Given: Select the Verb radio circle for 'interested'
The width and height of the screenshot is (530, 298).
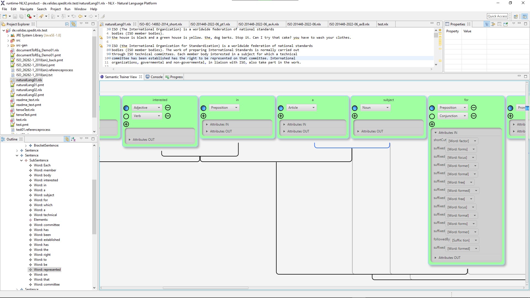Looking at the screenshot, I should pyautogui.click(x=126, y=116).
